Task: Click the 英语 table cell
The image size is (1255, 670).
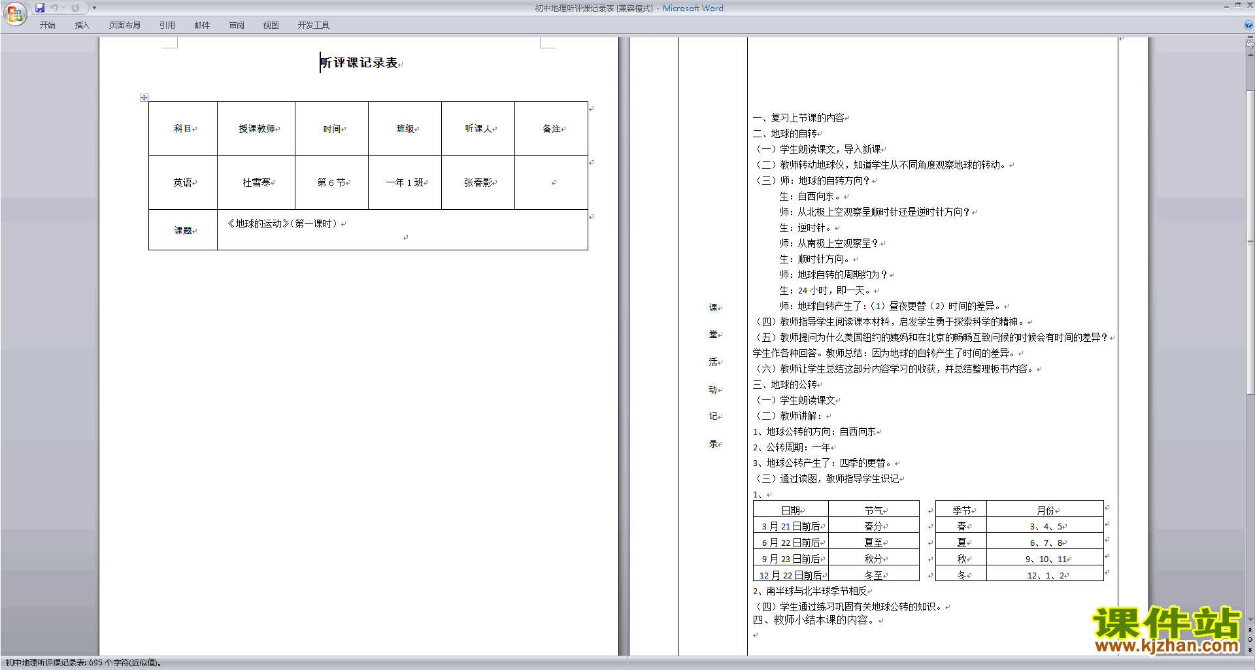Action: tap(183, 182)
